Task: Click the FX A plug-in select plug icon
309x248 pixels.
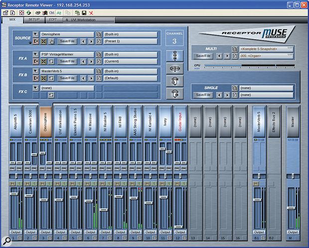Action: (x=36, y=54)
